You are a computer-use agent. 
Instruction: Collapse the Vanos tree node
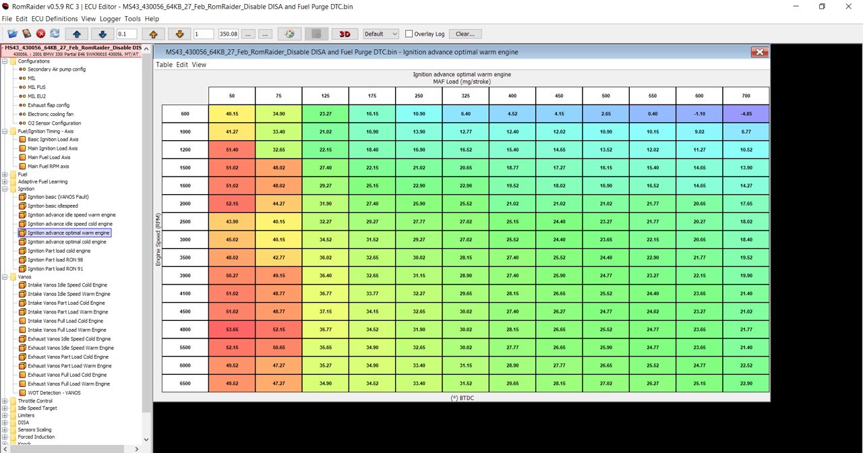point(5,277)
